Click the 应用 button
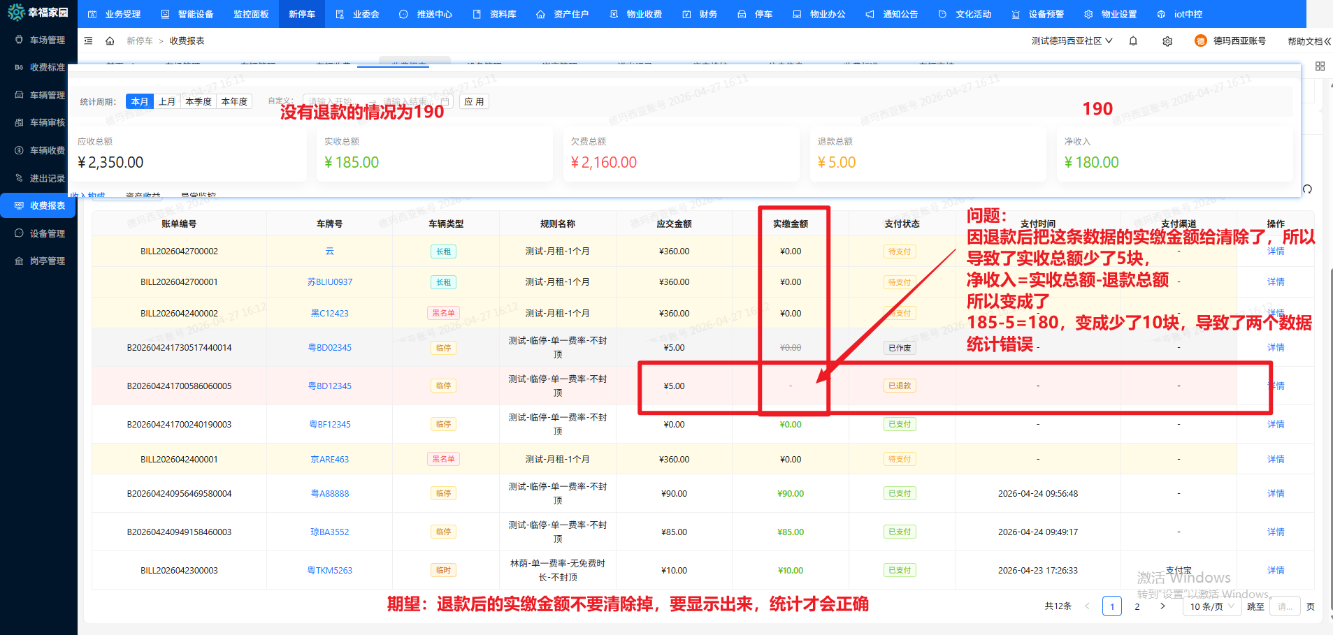Screen dimensions: 1333x635 tap(474, 101)
